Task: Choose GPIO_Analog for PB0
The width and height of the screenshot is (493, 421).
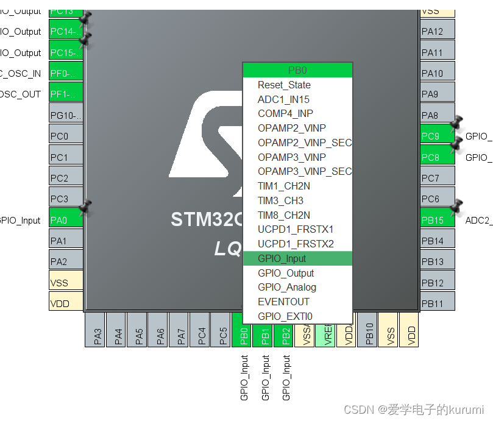Action: 286,287
